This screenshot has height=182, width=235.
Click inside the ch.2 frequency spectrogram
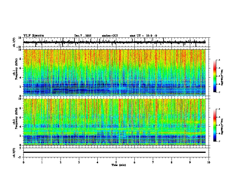point(114,122)
